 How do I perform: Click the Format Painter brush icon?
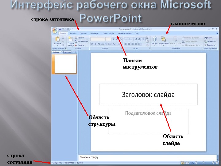[63, 45]
